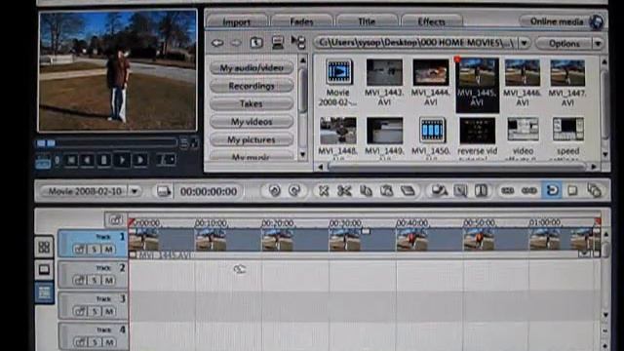Click the toolbar icon left of the marquee-arrow icon
This screenshot has height=351, width=624.
pos(440,191)
